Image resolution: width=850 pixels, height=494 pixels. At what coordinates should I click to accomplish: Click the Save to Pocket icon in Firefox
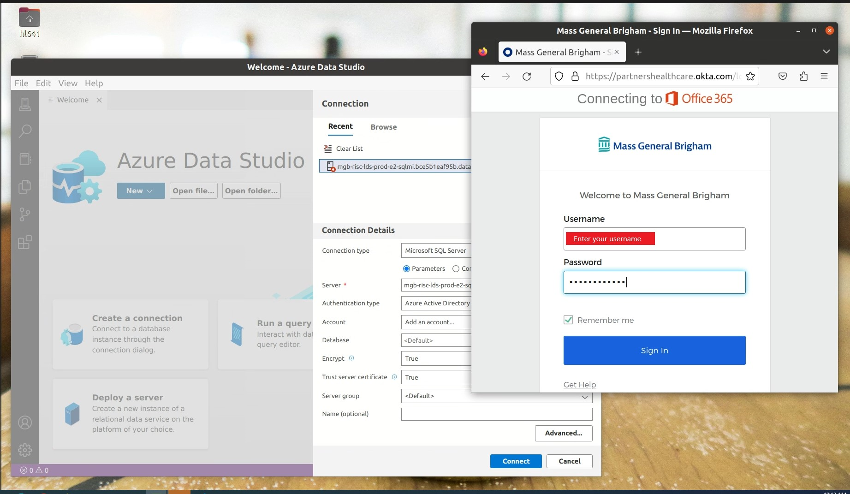(x=783, y=77)
